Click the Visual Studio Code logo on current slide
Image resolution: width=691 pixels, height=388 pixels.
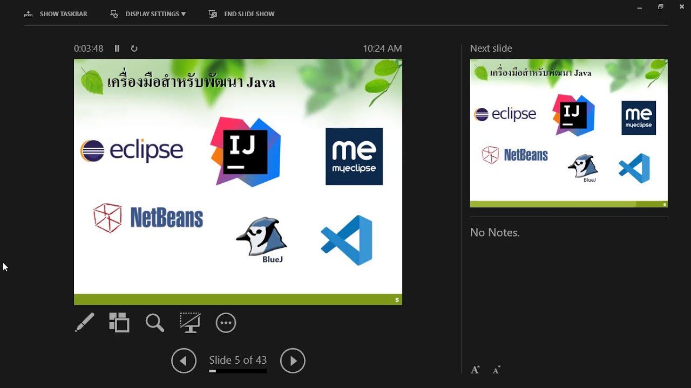coord(347,240)
